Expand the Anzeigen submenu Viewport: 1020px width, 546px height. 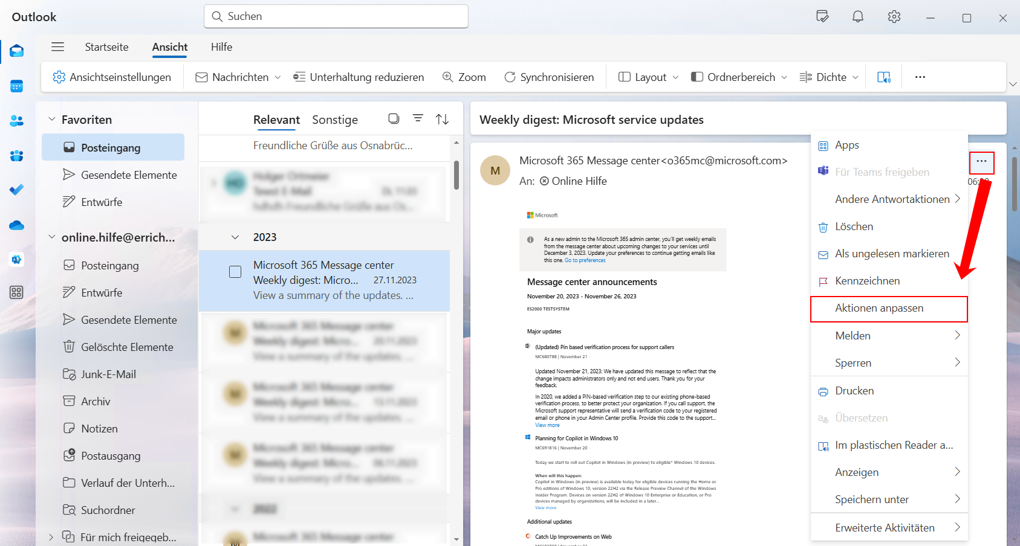(889, 472)
